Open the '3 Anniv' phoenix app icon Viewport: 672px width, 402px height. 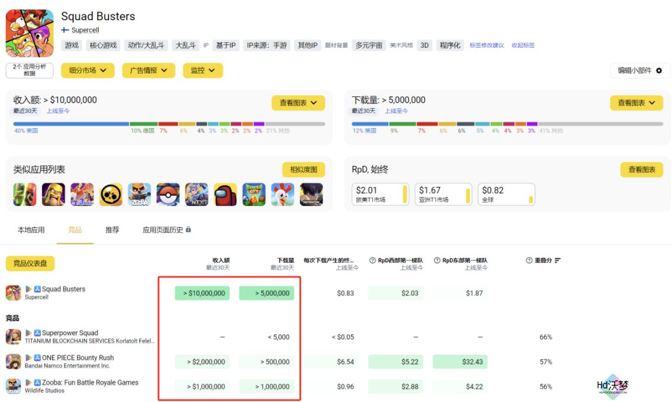(82, 194)
